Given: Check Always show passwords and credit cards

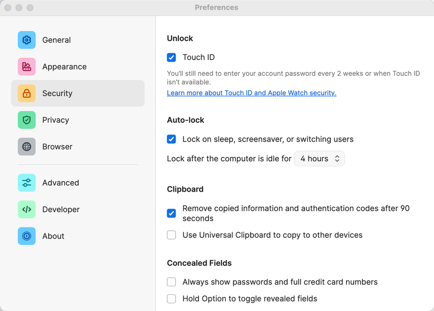Looking at the screenshot, I should tap(172, 282).
